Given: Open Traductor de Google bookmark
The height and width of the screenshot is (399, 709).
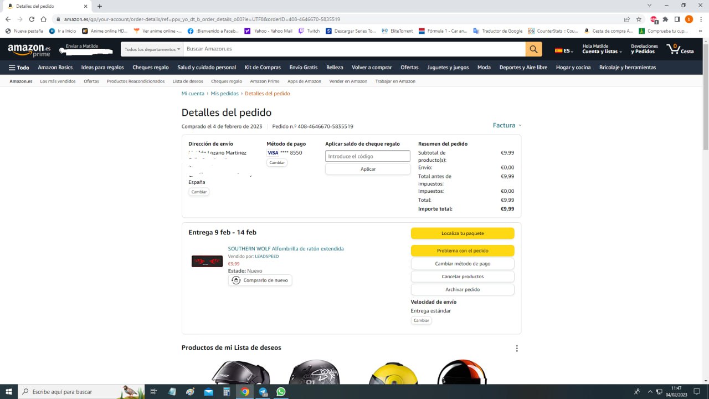Looking at the screenshot, I should (498, 31).
